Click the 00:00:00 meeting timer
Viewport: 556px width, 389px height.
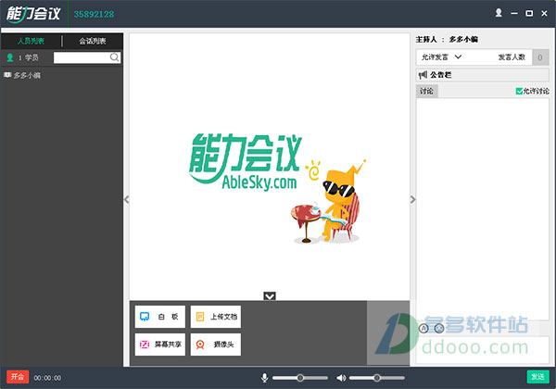click(x=47, y=378)
